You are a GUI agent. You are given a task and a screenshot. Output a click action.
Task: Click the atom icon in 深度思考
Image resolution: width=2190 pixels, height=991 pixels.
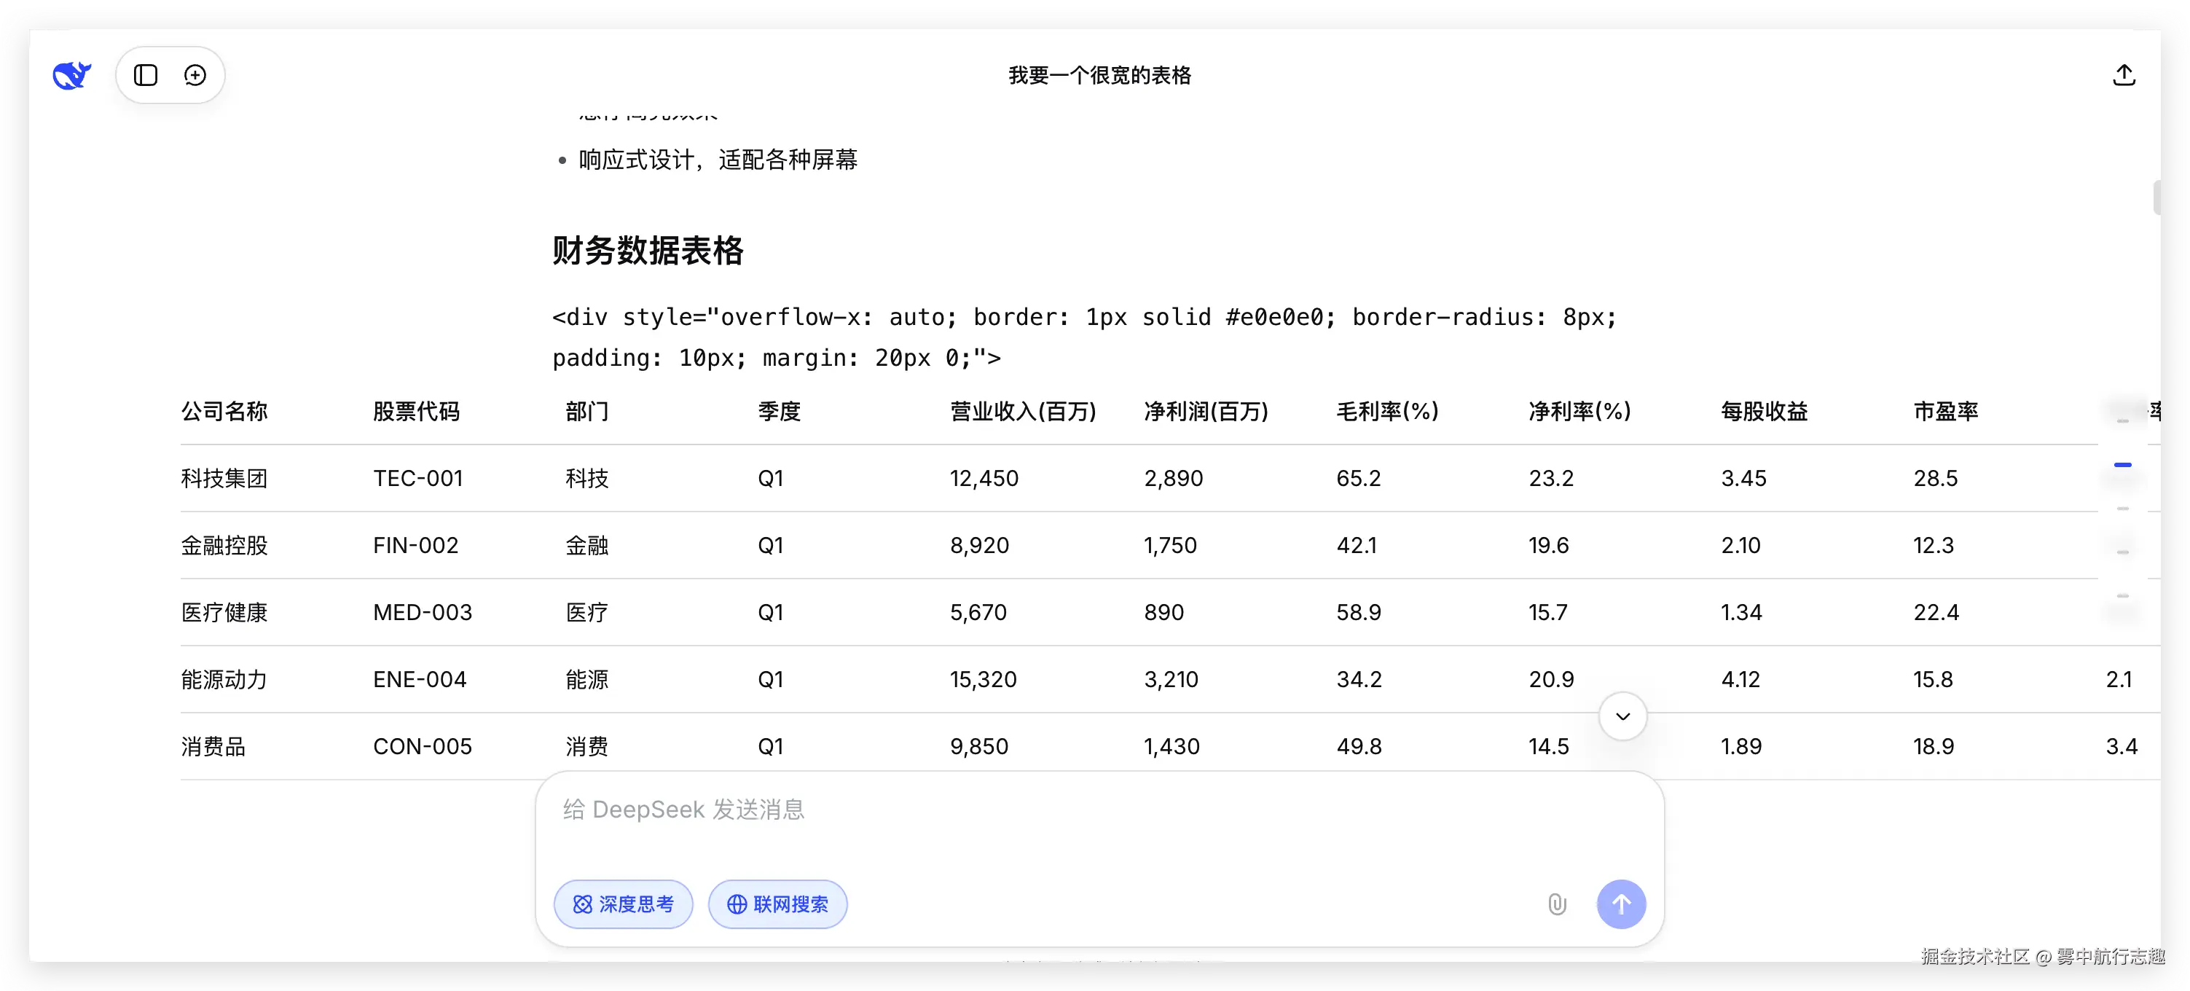tap(582, 904)
